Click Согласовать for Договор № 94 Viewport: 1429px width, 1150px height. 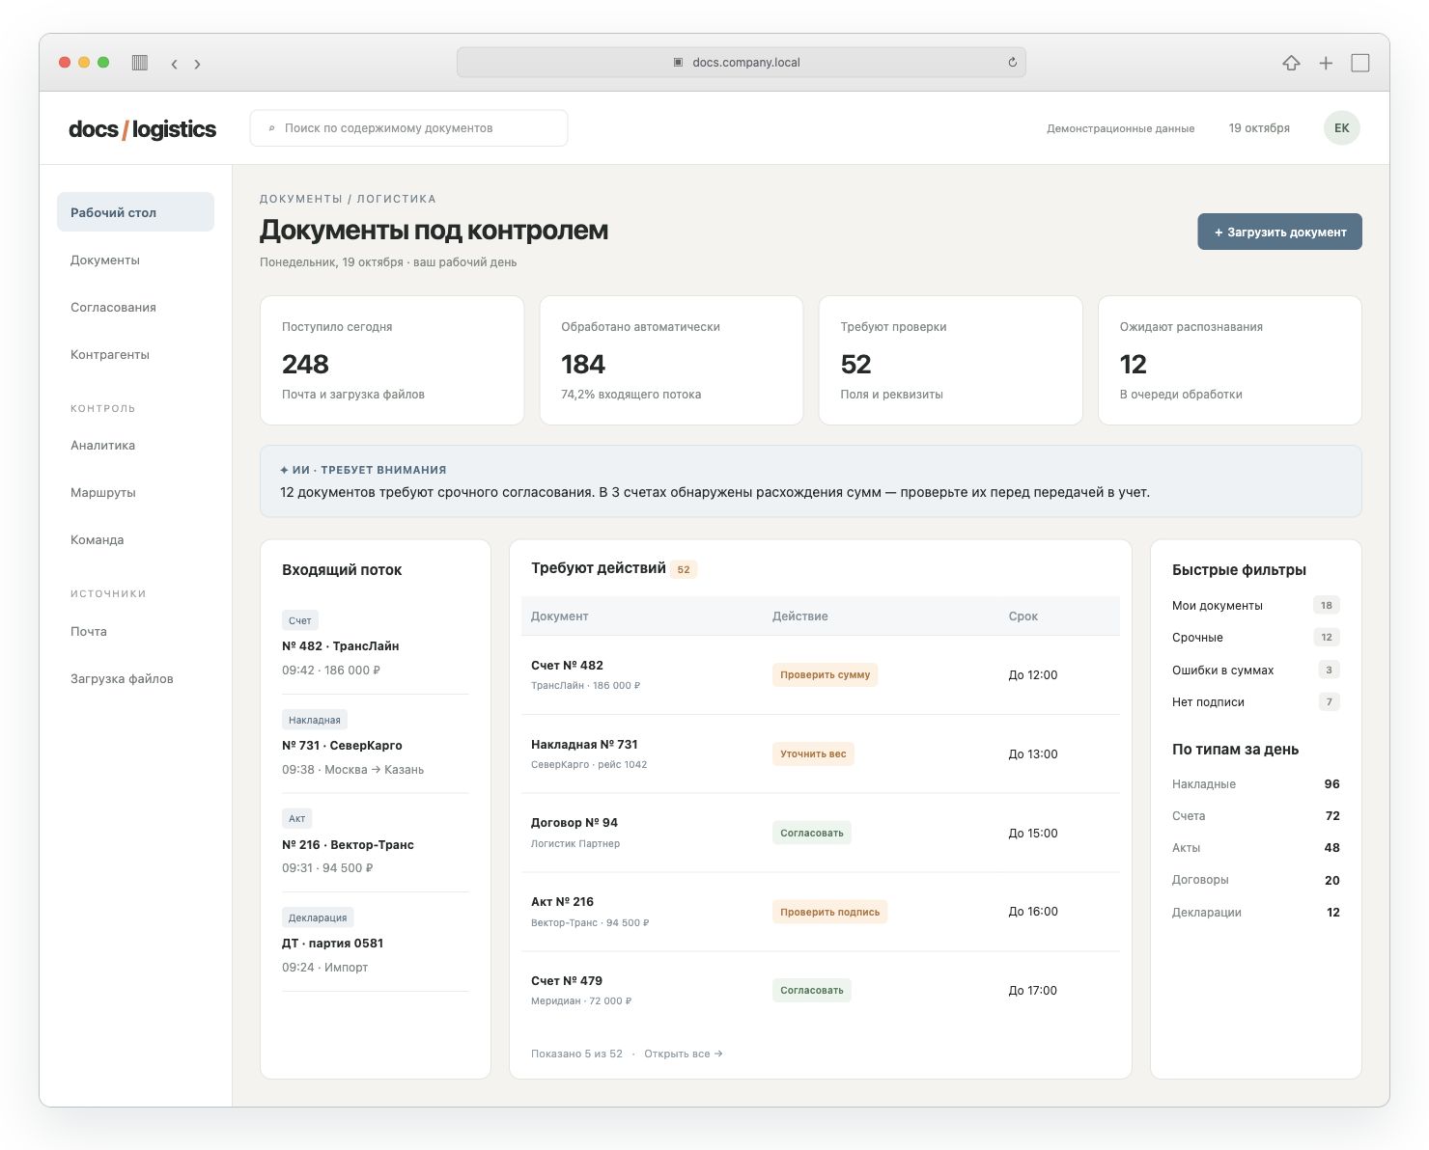(811, 833)
